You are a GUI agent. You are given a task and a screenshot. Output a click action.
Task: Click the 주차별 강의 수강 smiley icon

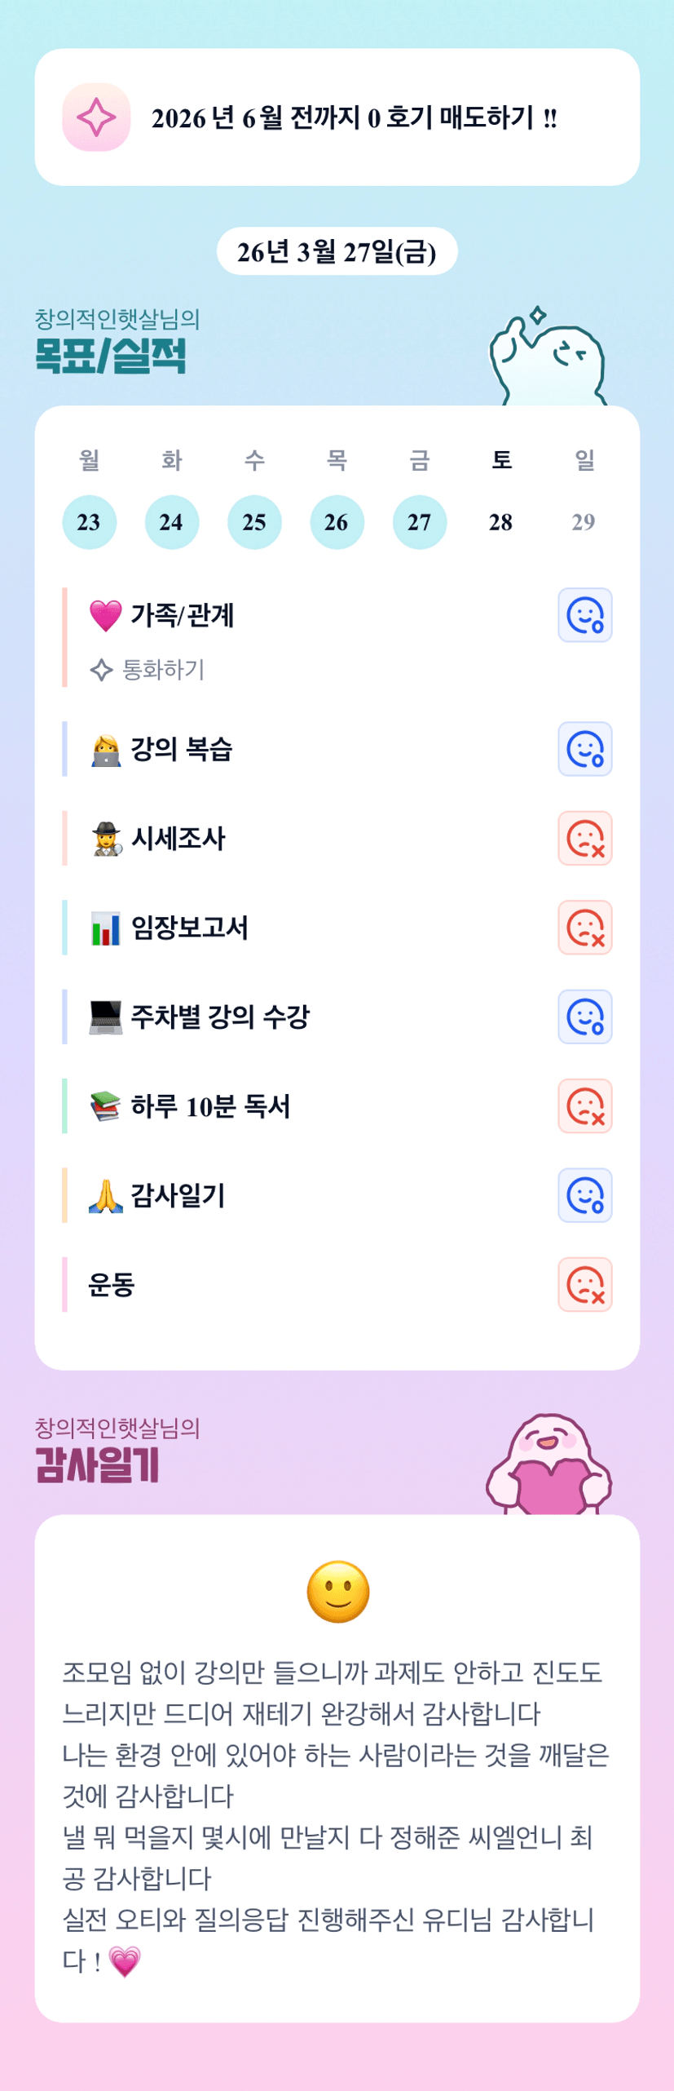(584, 1017)
